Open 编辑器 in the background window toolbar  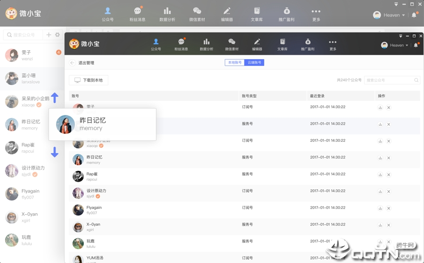[x=227, y=14]
